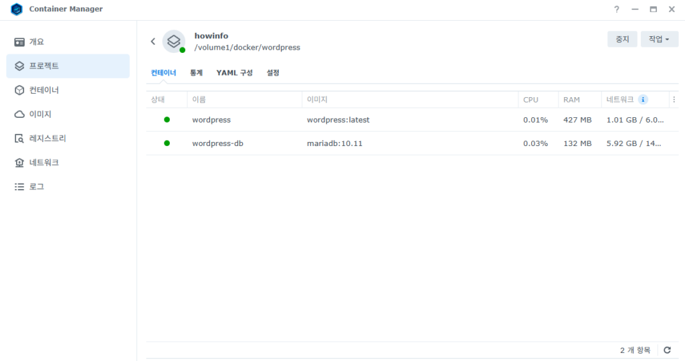This screenshot has width=685, height=361.
Task: Open the help question mark icon
Action: [x=616, y=9]
